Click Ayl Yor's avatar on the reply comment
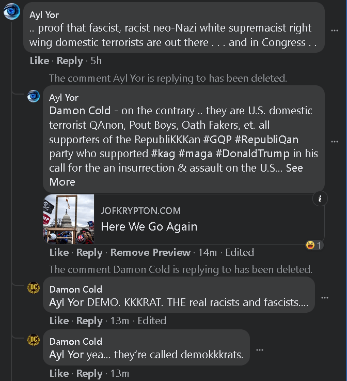 [x=34, y=96]
